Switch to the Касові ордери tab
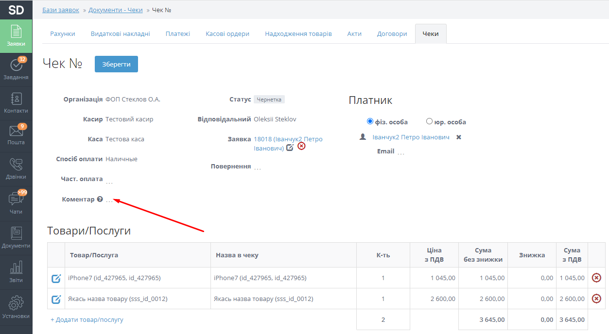 pos(227,34)
